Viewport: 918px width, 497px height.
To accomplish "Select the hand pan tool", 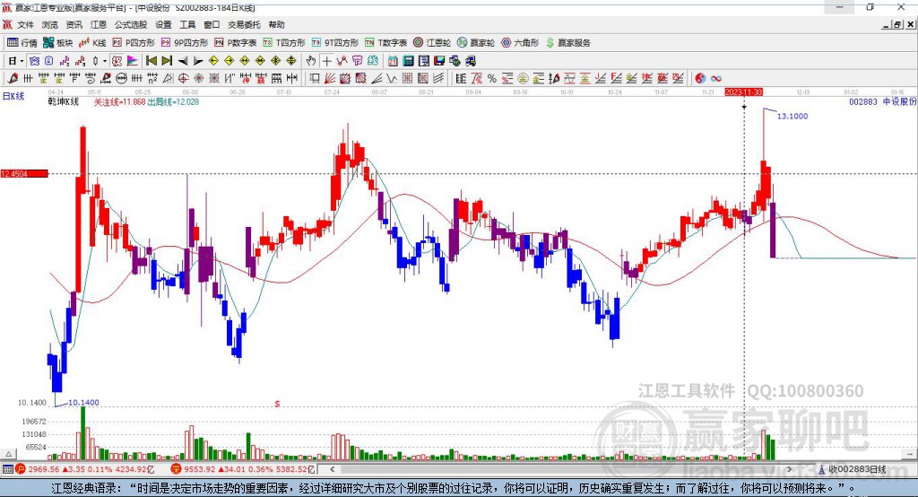I will (310, 61).
